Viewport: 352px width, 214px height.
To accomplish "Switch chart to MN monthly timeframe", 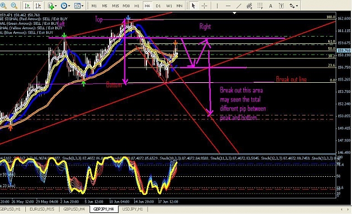I will [179, 6].
